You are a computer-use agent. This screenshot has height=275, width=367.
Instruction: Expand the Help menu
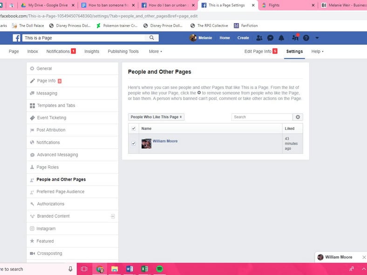[x=317, y=52]
